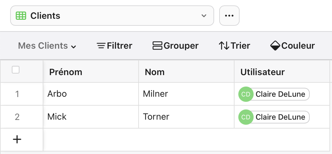Click the Utilisateur column header

coord(263,72)
